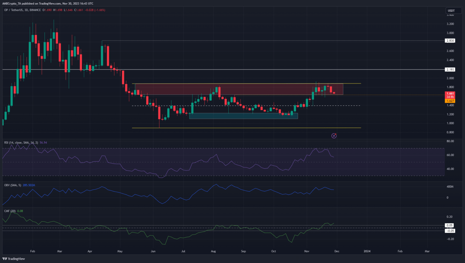The height and width of the screenshot is (263, 465).
Task: Click the 2024 label on time axis
Action: pyautogui.click(x=367, y=251)
